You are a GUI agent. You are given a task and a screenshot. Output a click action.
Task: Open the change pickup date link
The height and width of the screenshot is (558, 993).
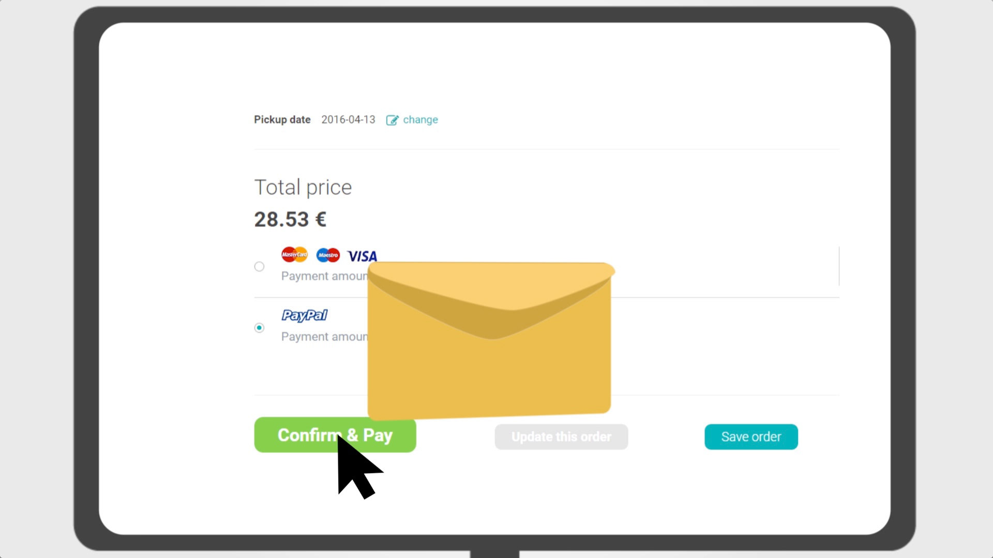420,120
